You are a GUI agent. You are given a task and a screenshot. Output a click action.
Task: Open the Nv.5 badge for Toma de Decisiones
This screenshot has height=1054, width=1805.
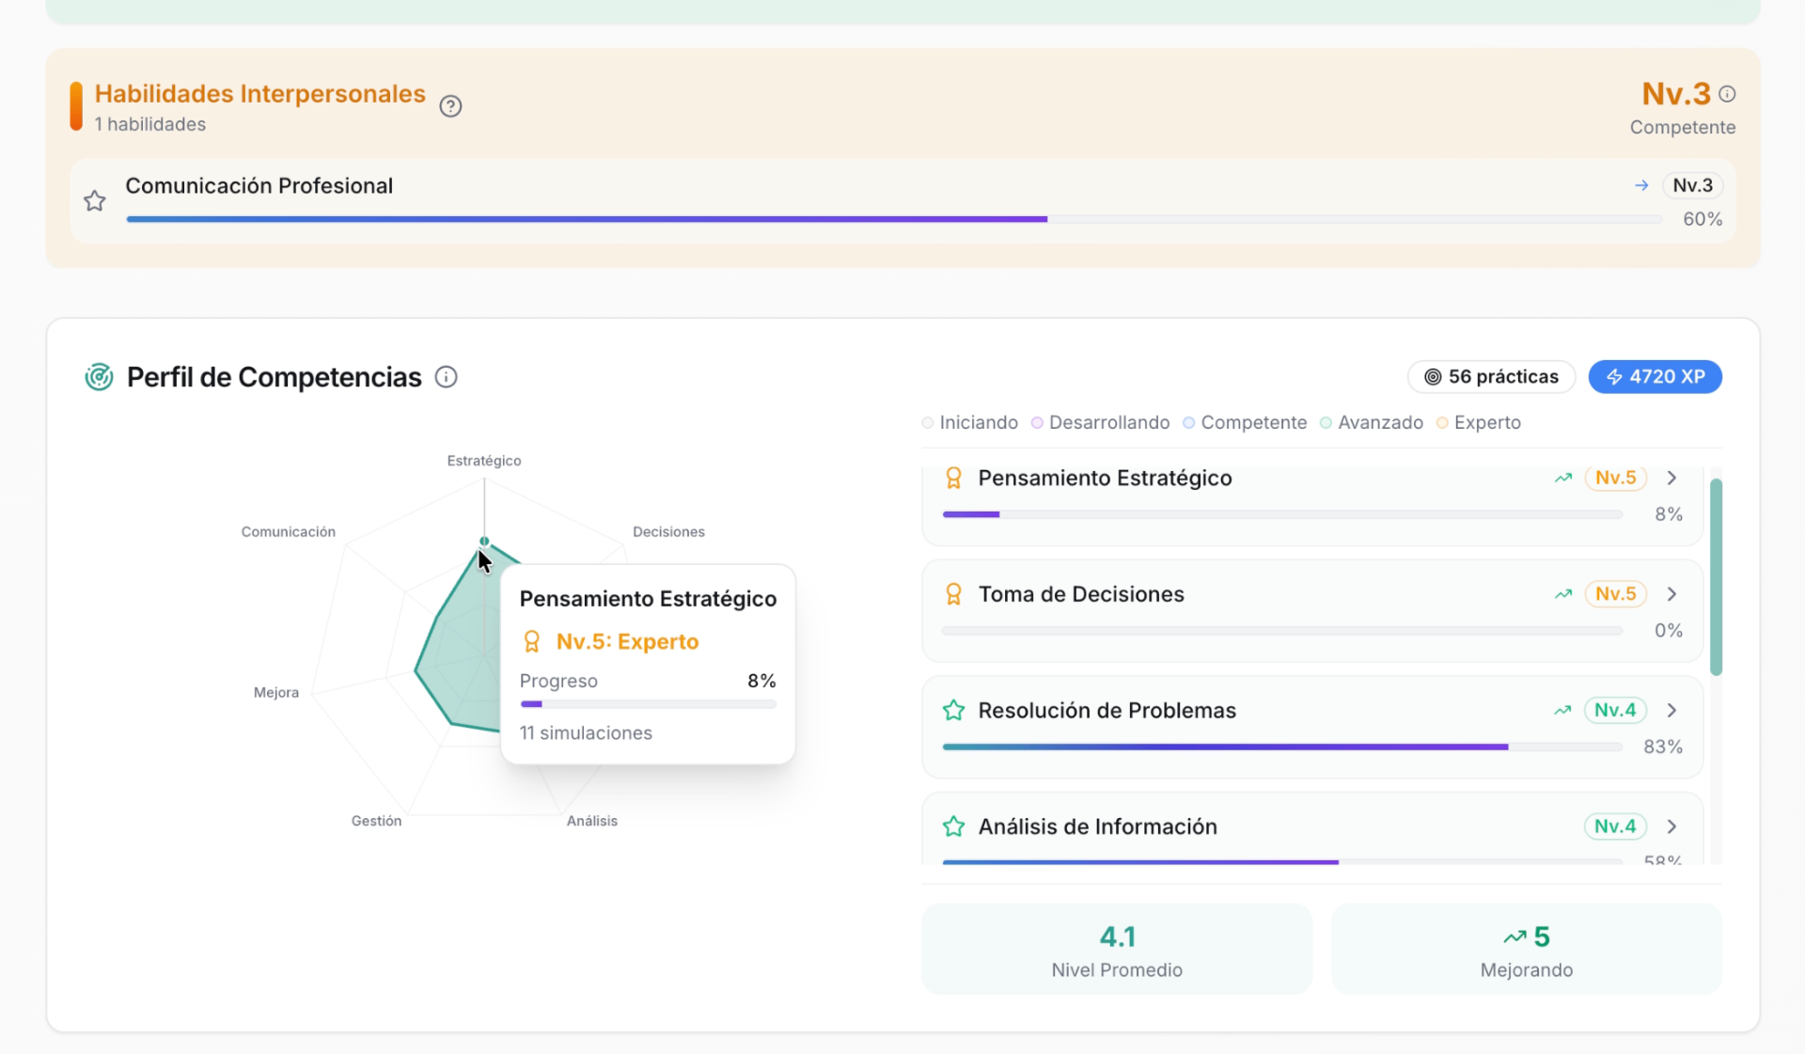click(x=1615, y=594)
